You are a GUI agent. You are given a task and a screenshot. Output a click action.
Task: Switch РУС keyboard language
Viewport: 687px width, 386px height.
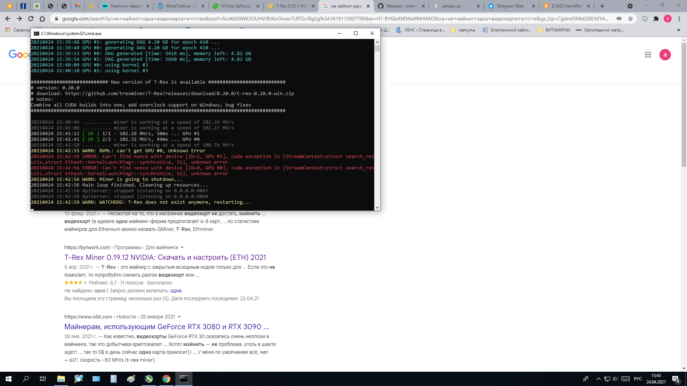tap(638, 379)
